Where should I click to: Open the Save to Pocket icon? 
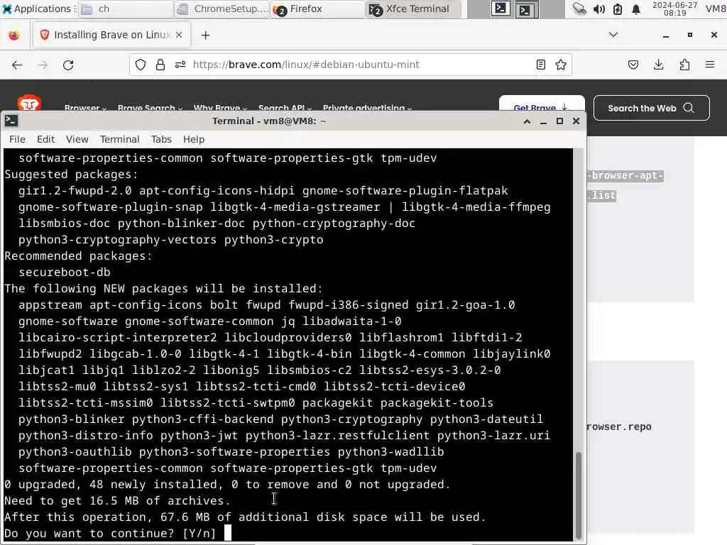coord(633,65)
